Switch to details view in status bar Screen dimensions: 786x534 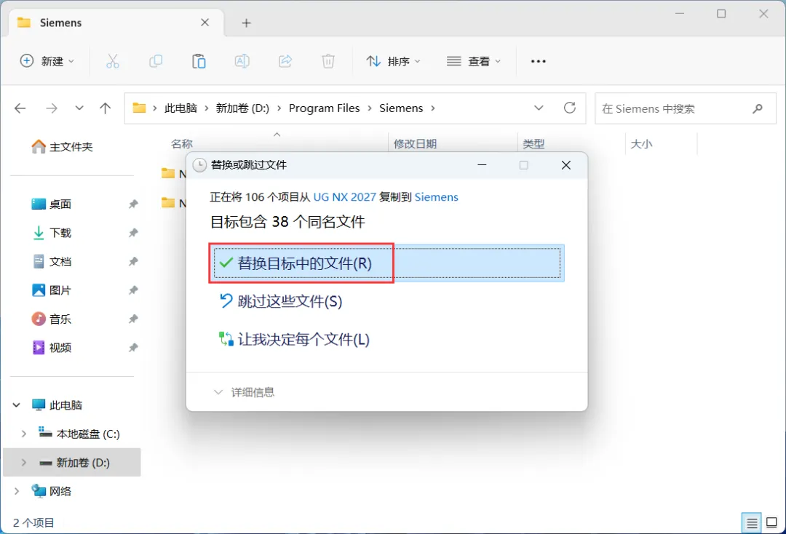tap(751, 524)
